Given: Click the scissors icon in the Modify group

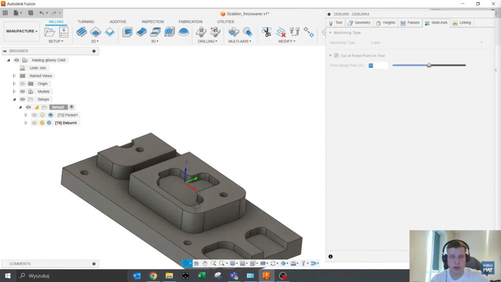Looking at the screenshot, I should point(266,32).
